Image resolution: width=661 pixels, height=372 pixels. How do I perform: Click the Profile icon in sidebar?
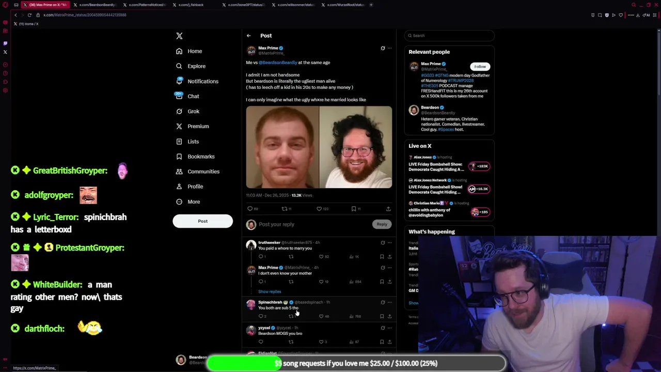(x=179, y=187)
